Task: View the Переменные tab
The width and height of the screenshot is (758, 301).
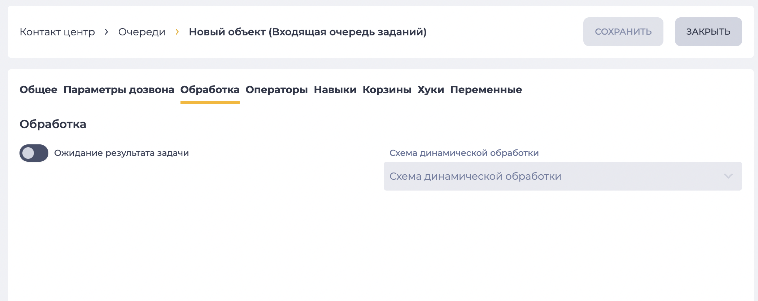Action: click(x=486, y=90)
